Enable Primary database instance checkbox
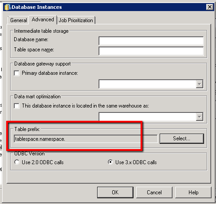216x204 pixels. pyautogui.click(x=16, y=73)
